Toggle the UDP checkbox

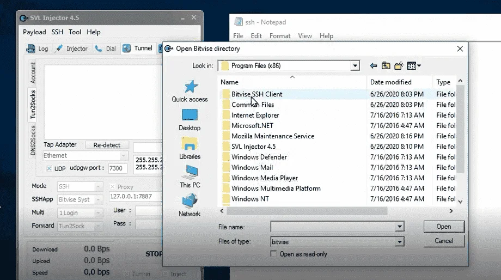[x=49, y=168]
